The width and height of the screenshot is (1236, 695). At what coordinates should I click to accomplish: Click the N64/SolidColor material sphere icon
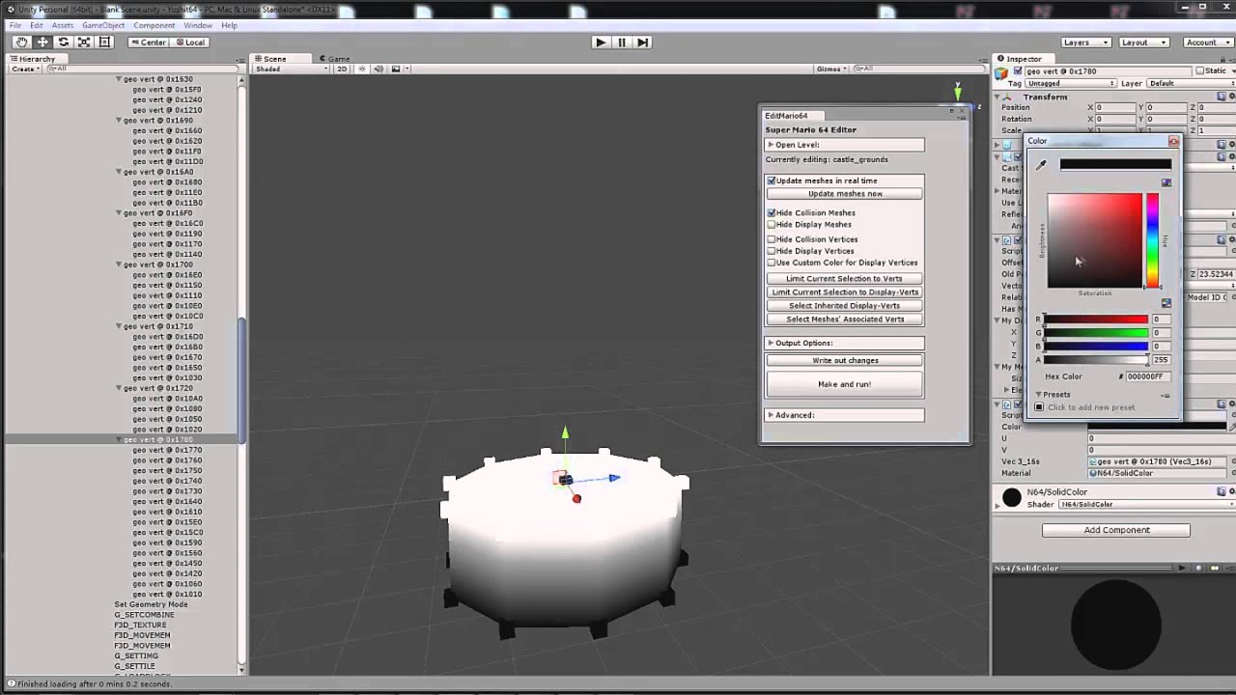(1011, 497)
